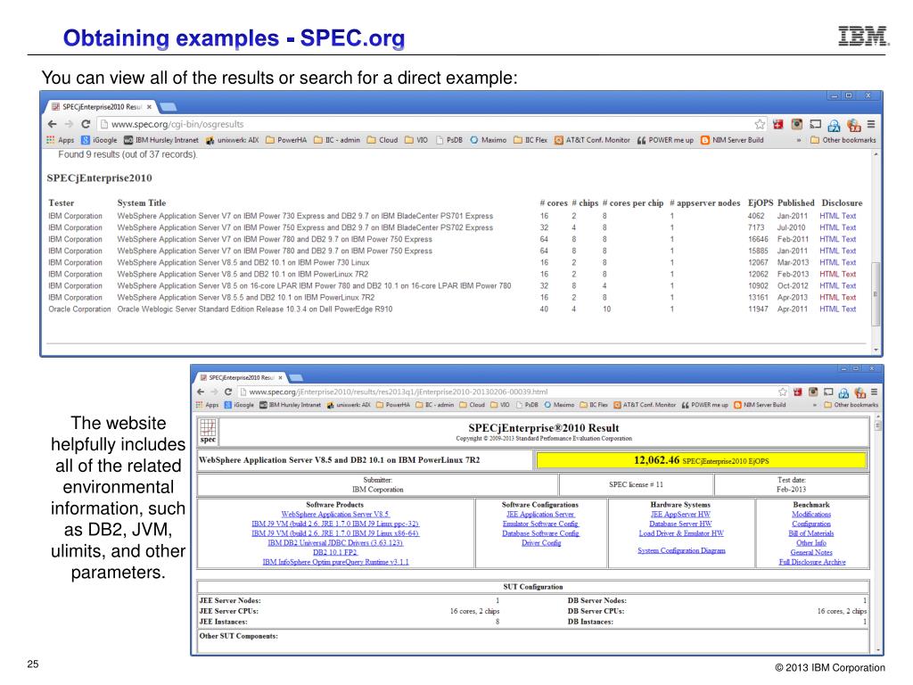Open AT&T Conf. Monitor bookmark in osgresults window
This screenshot has width=913, height=685.
point(592,140)
